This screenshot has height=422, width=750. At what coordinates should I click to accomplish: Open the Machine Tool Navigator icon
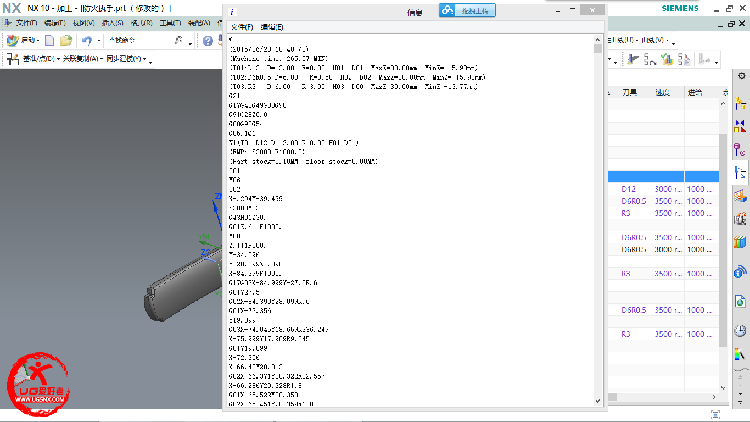coord(740,219)
